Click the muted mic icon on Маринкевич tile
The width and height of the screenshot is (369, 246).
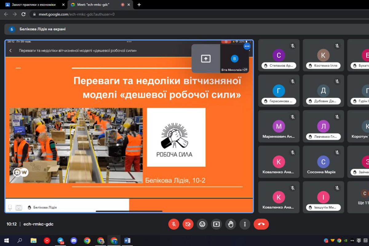[293, 117]
